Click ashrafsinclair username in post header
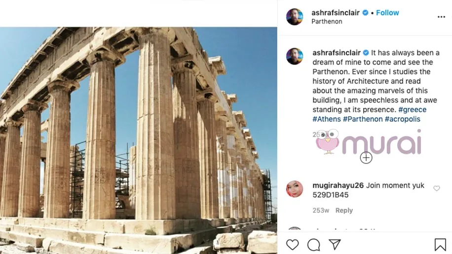This screenshot has width=452, height=254. 336,13
